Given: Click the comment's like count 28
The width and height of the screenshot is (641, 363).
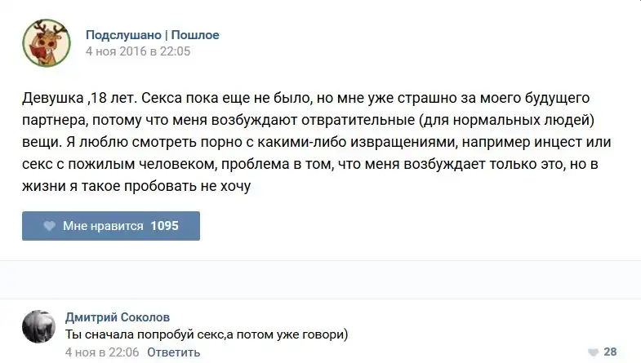Looking at the screenshot, I should (x=610, y=352).
